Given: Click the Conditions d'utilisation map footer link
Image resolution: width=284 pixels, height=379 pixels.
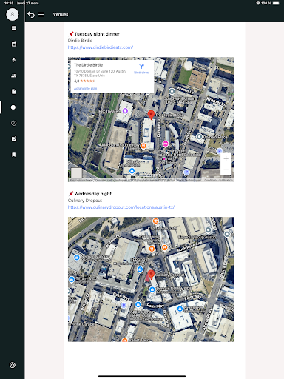Looking at the screenshot, I should [219, 180].
